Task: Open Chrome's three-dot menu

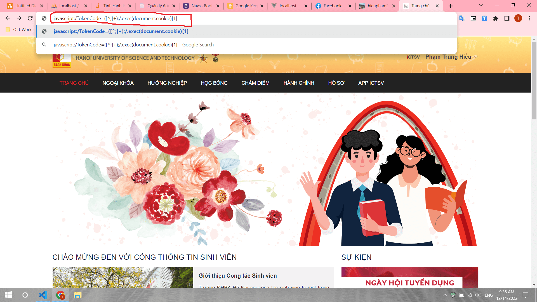Action: point(529,18)
